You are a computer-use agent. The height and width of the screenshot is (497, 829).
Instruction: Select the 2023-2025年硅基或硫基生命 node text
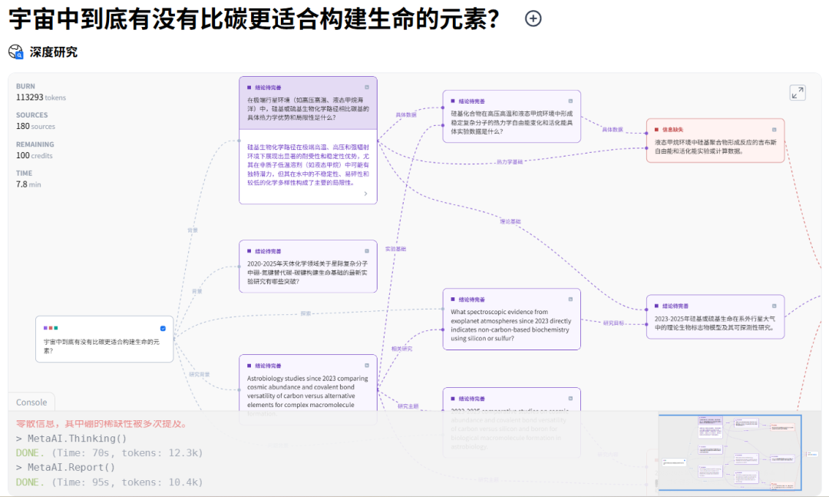(715, 323)
